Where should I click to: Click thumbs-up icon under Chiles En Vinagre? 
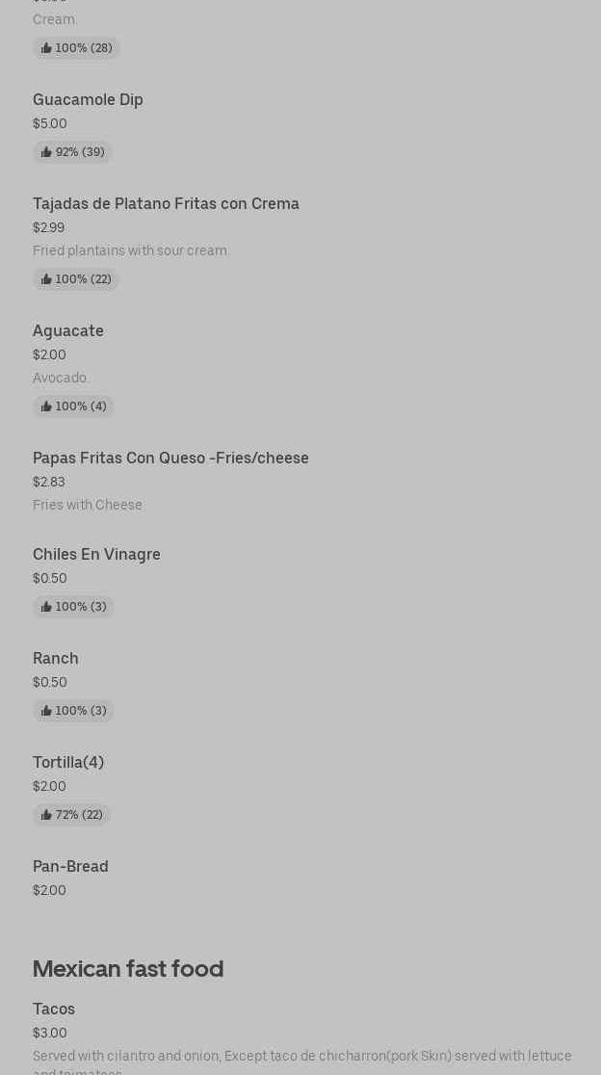point(46,607)
